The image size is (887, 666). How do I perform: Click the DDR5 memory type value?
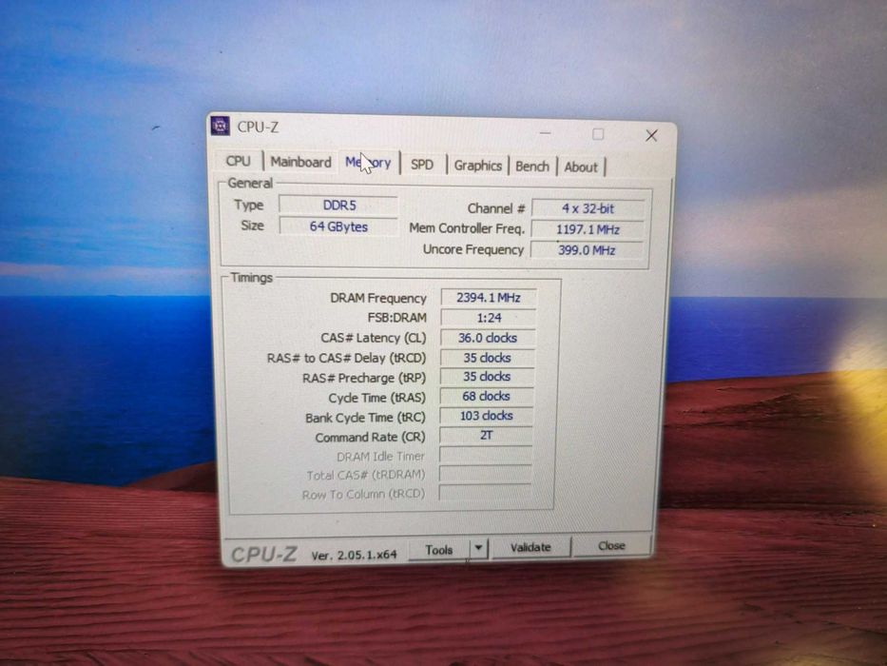click(x=338, y=205)
